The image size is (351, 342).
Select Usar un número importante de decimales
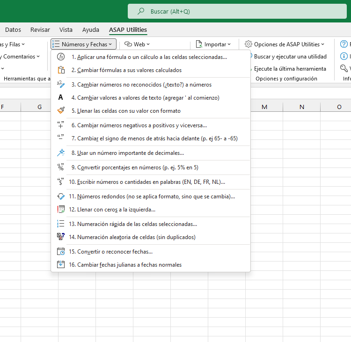click(x=150, y=153)
